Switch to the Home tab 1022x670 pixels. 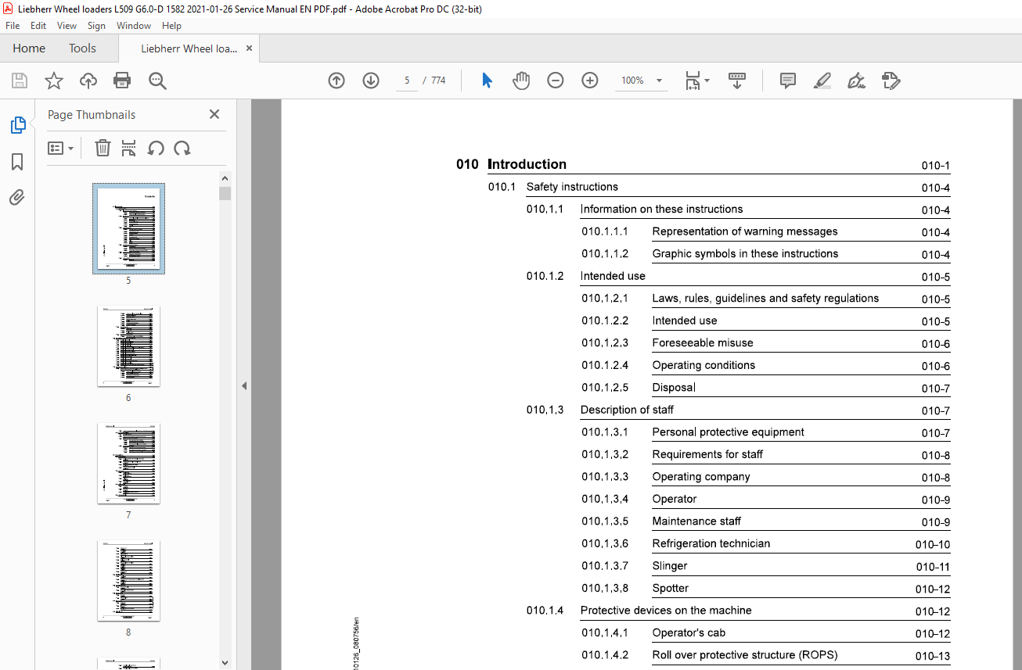click(29, 48)
